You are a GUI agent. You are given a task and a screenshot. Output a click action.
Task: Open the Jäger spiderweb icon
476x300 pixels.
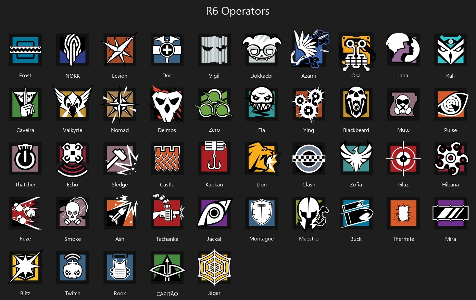pos(214,267)
